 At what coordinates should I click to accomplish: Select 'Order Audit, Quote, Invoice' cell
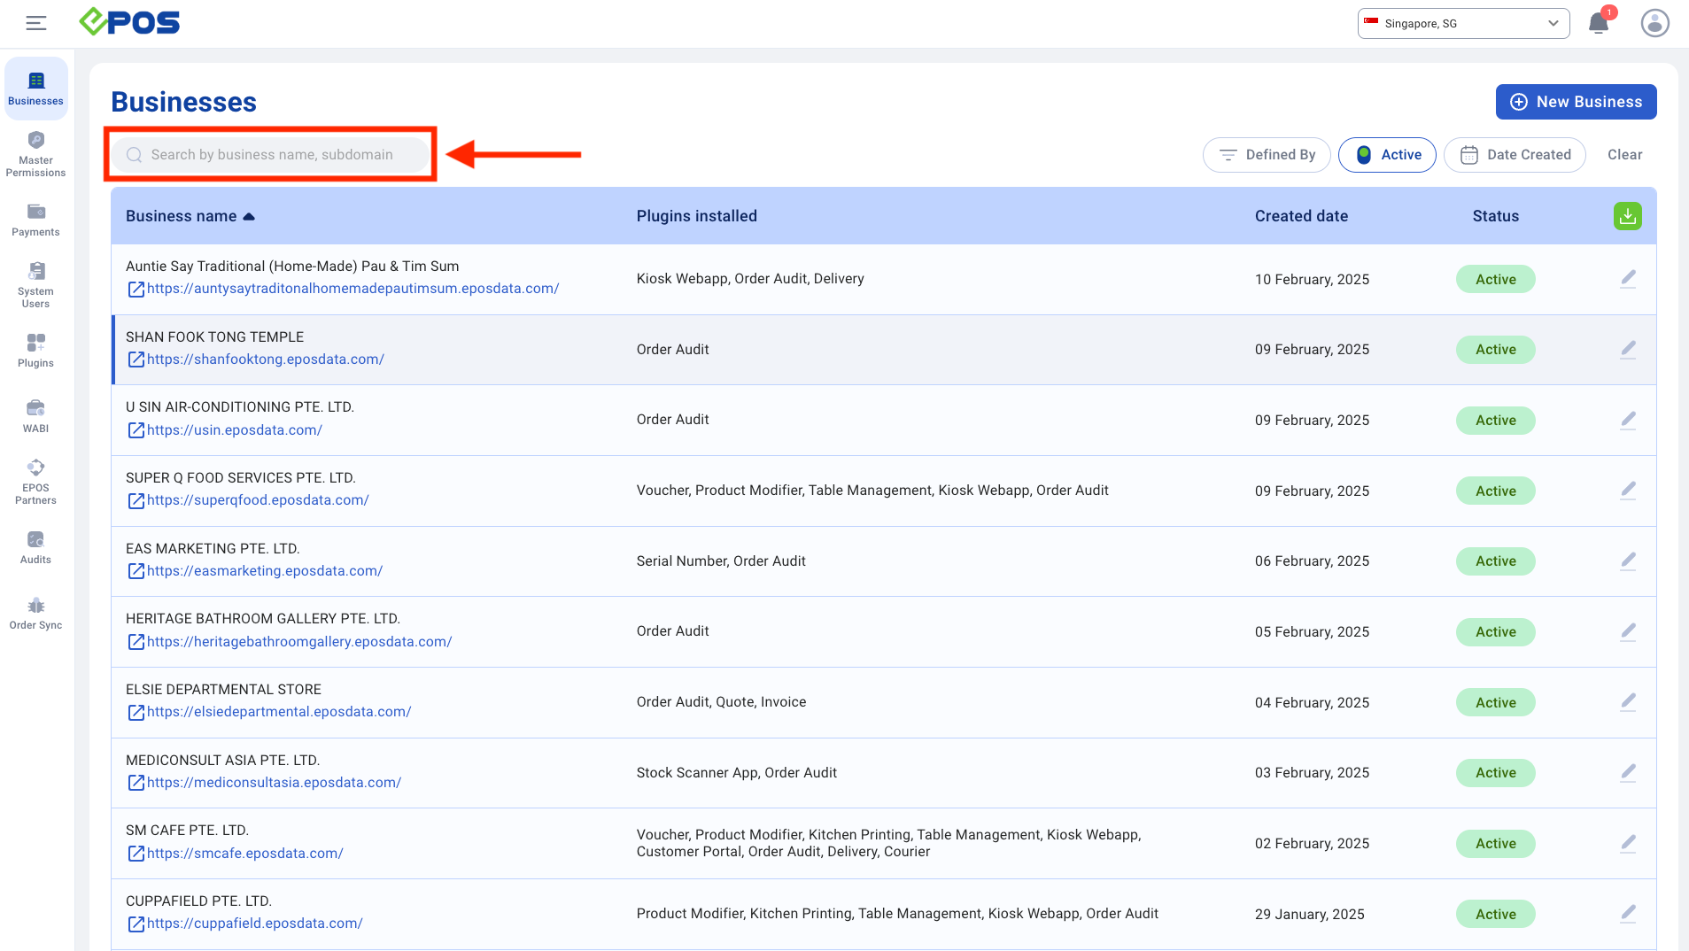[x=721, y=702]
